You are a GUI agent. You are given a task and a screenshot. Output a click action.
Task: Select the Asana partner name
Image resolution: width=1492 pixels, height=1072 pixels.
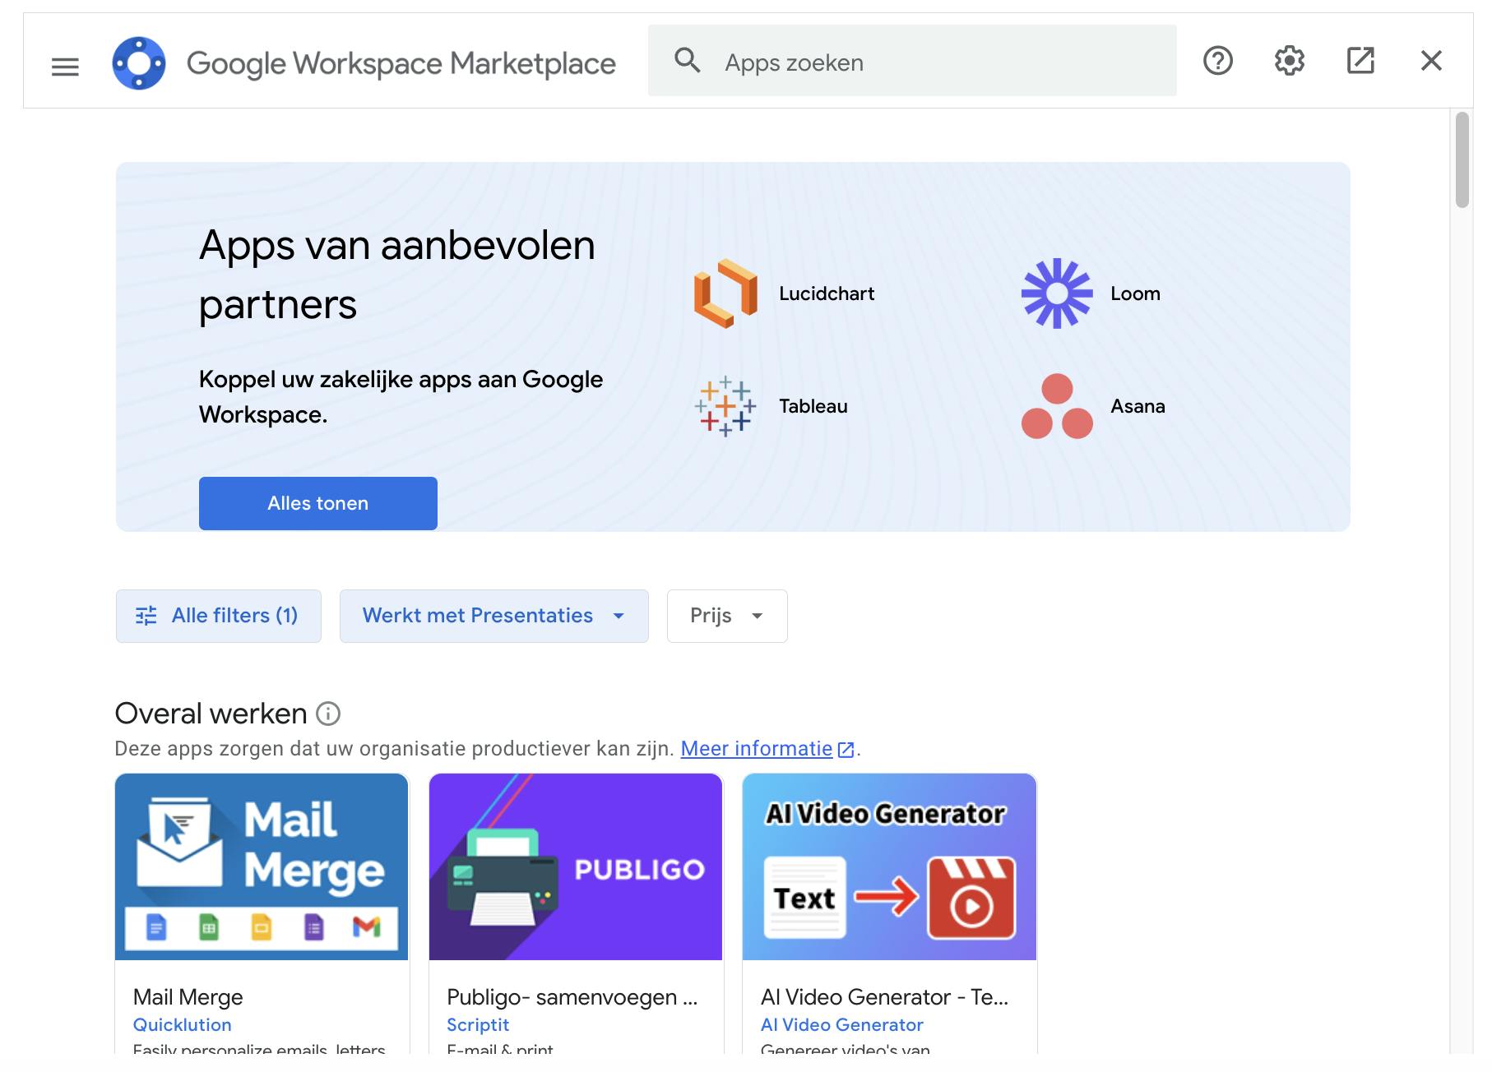tap(1138, 406)
